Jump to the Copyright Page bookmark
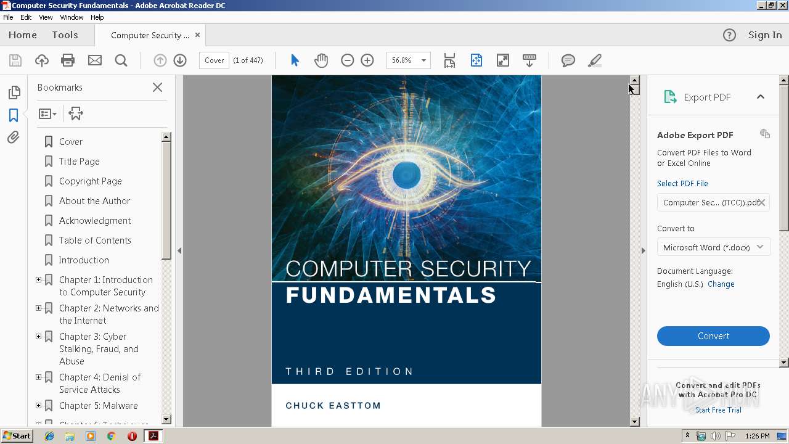 pyautogui.click(x=90, y=181)
